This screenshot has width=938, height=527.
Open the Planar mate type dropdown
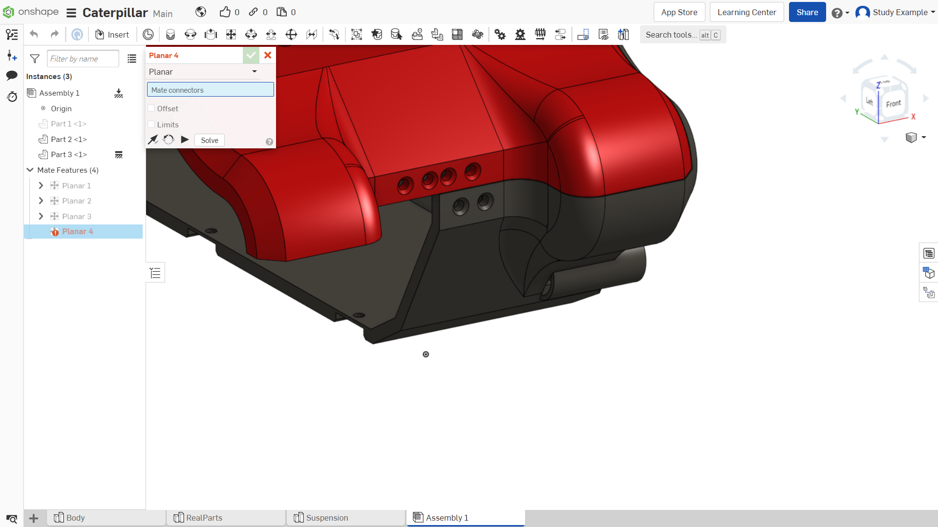203,72
